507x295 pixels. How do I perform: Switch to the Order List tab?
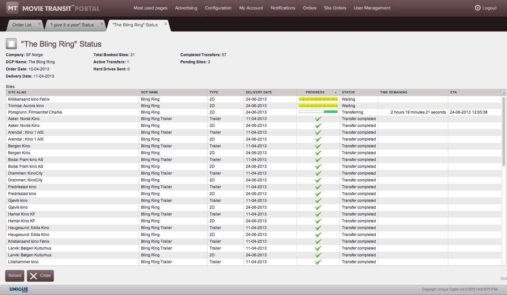click(x=22, y=25)
